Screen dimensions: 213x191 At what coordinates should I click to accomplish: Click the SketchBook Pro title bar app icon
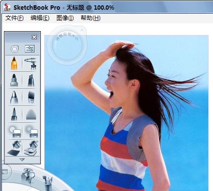(7, 7)
